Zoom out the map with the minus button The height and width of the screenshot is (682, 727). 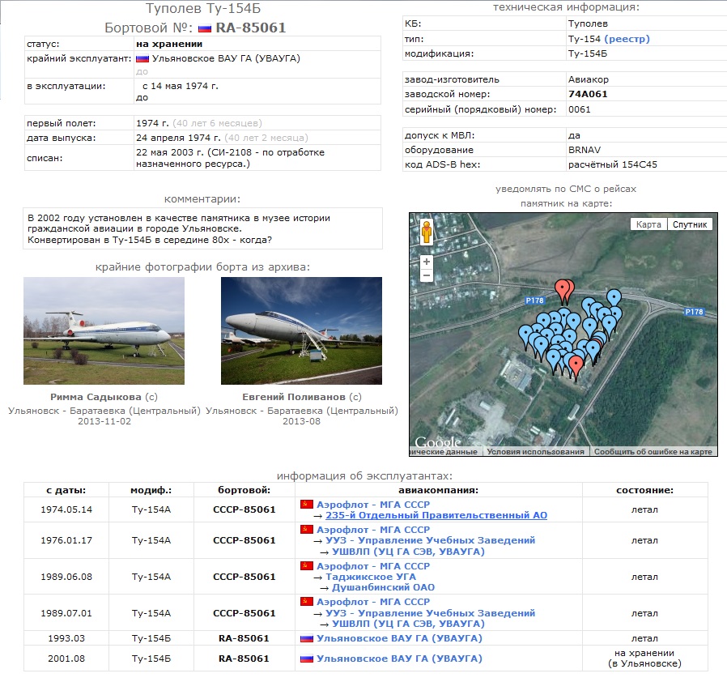point(427,276)
